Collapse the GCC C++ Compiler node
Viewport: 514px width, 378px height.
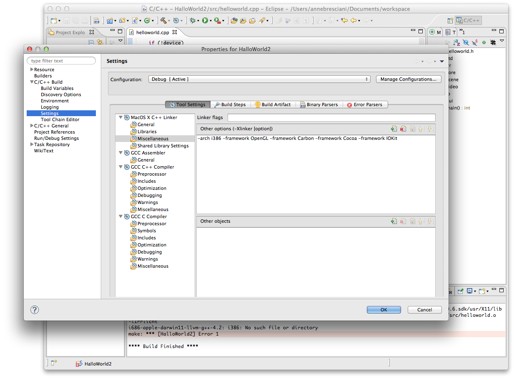tap(120, 167)
